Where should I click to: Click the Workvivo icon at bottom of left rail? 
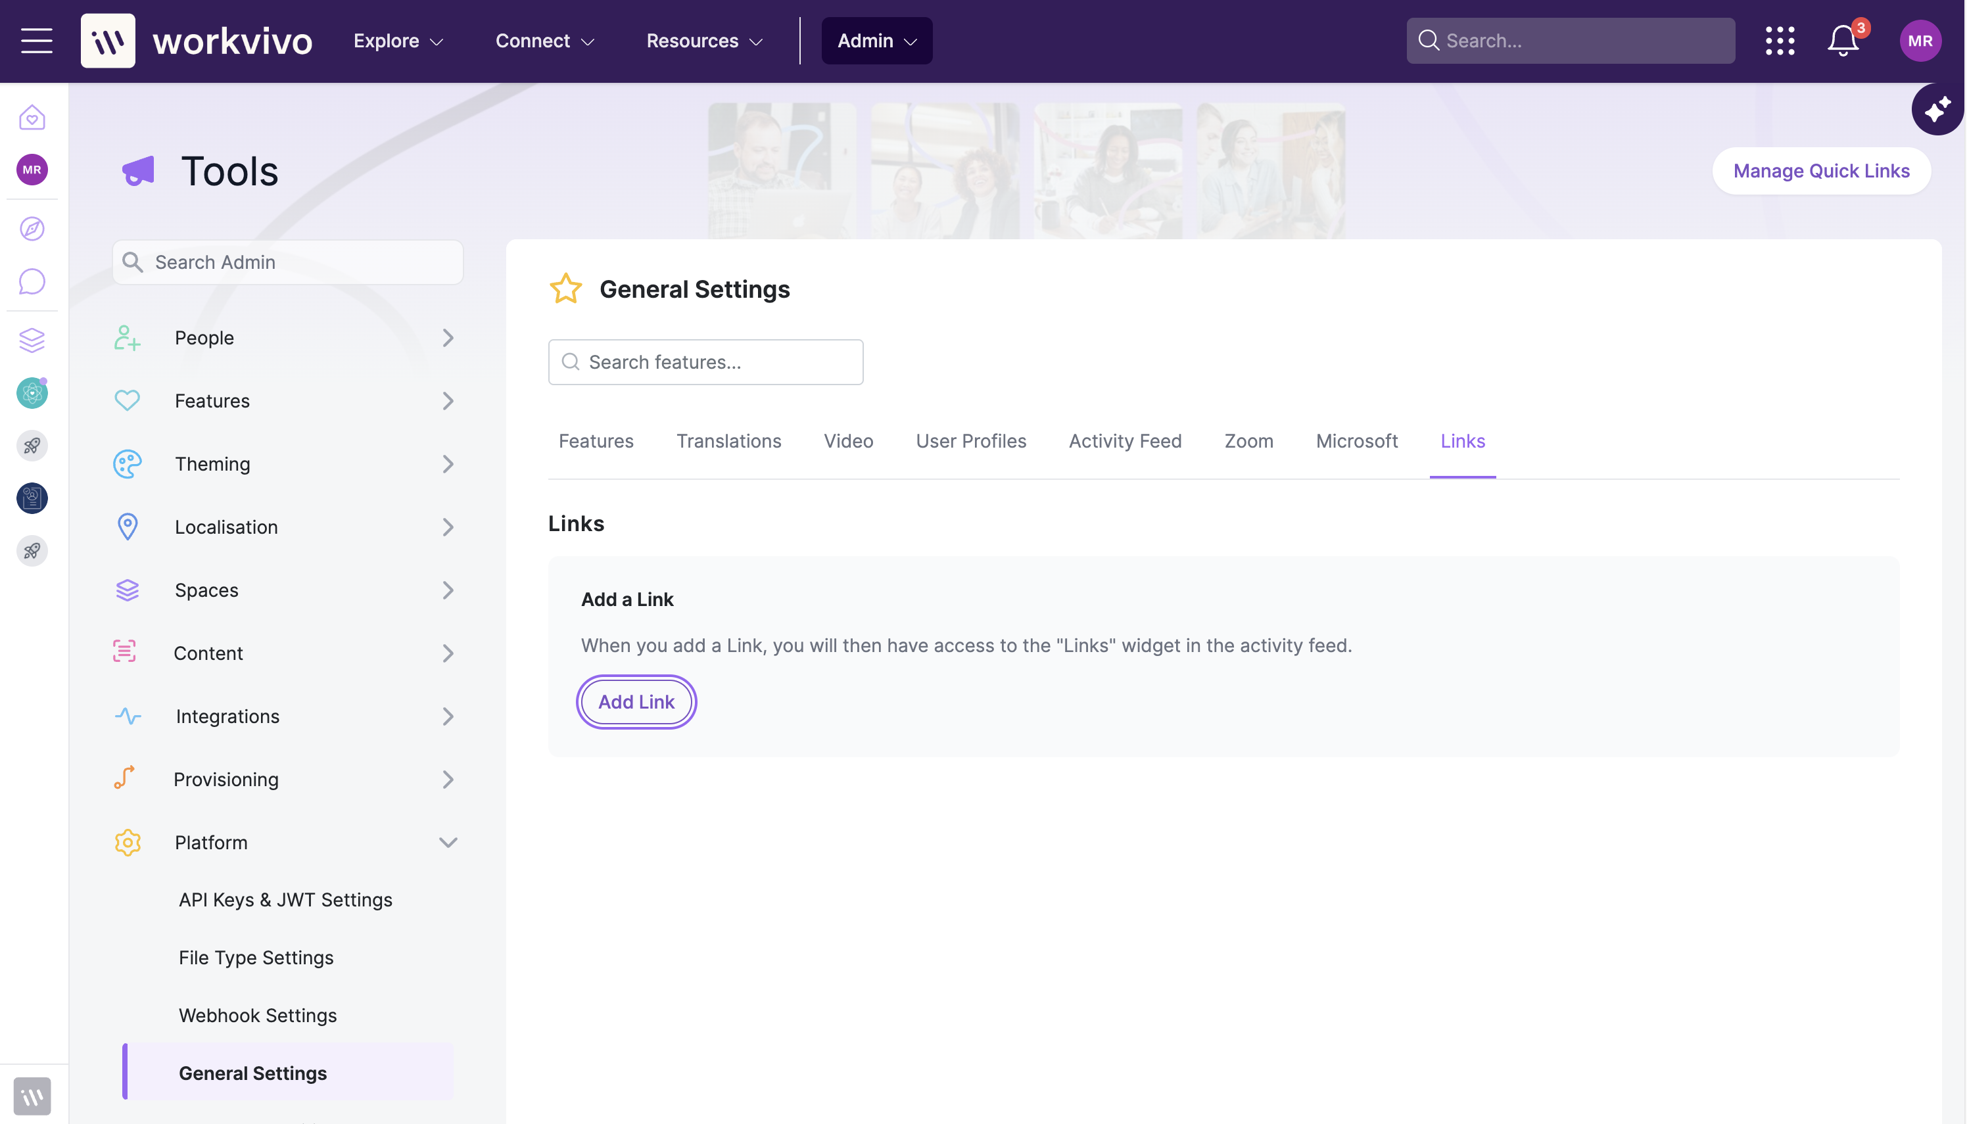point(32,1096)
